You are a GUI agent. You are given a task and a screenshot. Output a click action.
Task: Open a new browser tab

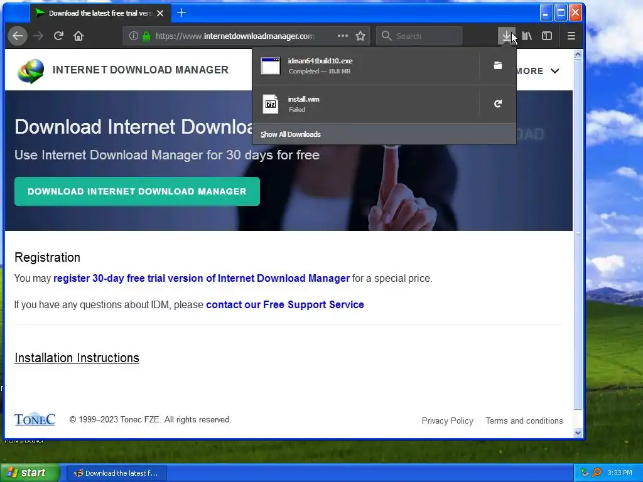click(181, 13)
